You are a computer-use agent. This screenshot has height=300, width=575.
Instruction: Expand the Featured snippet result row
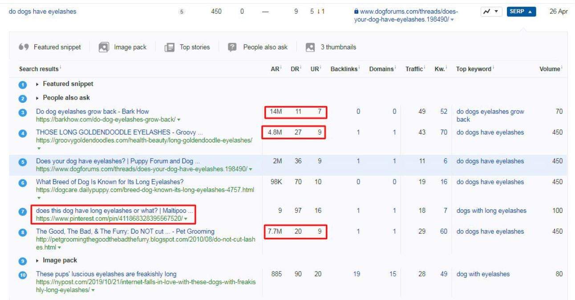(38, 84)
